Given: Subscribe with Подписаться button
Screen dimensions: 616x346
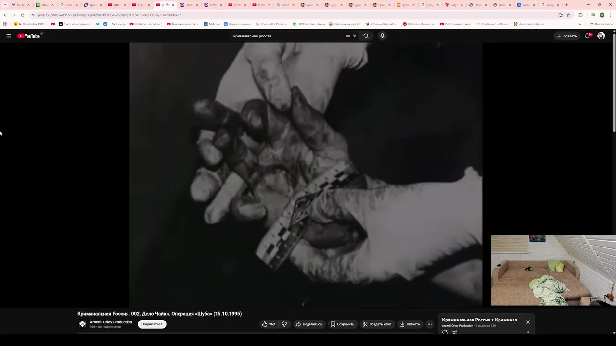Looking at the screenshot, I should (152, 324).
